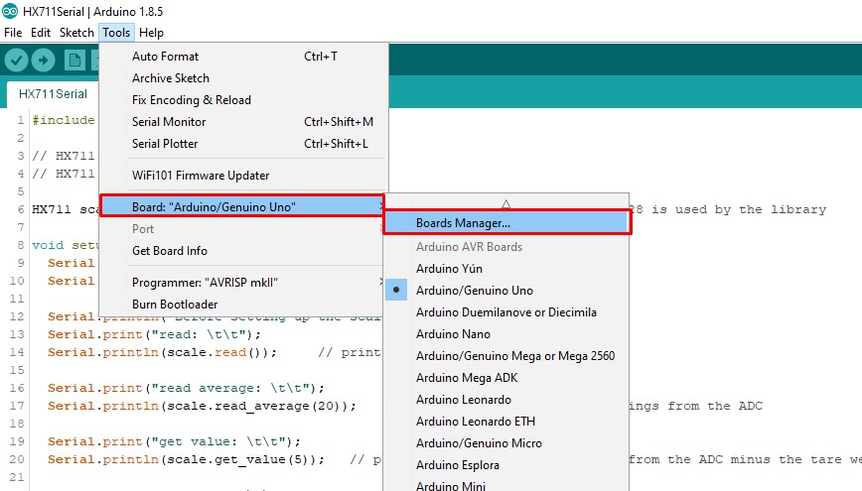Viewport: 862px width, 491px height.
Task: Open the File menu
Action: coord(13,33)
